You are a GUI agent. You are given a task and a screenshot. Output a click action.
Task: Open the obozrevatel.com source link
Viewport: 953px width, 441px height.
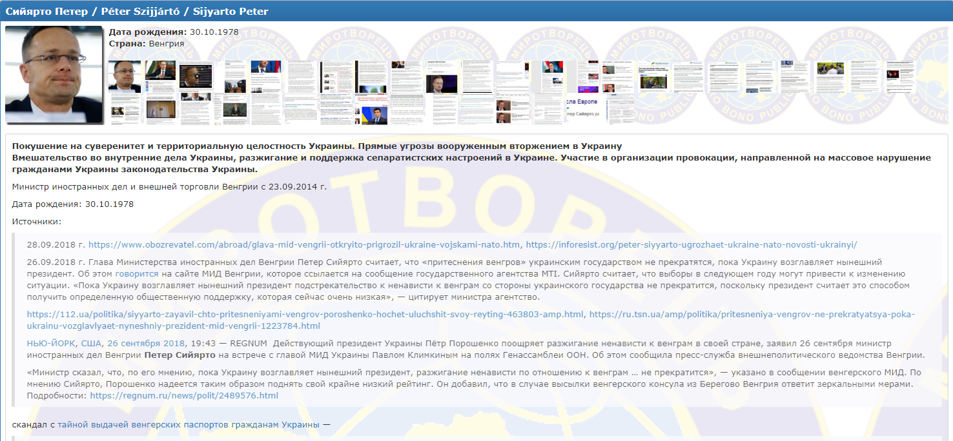(304, 244)
